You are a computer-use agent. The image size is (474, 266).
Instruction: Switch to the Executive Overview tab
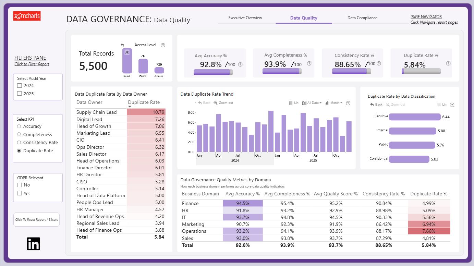coord(245,18)
